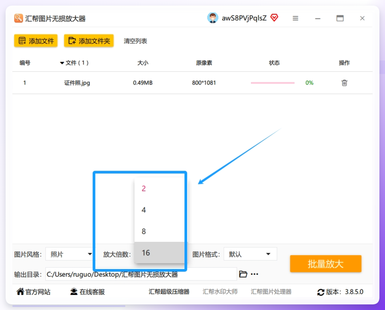Click pixel value 800*1081

coord(204,83)
